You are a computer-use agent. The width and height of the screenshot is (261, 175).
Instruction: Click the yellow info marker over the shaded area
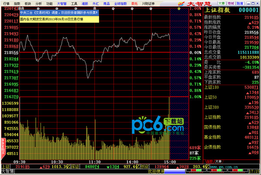[179, 9]
